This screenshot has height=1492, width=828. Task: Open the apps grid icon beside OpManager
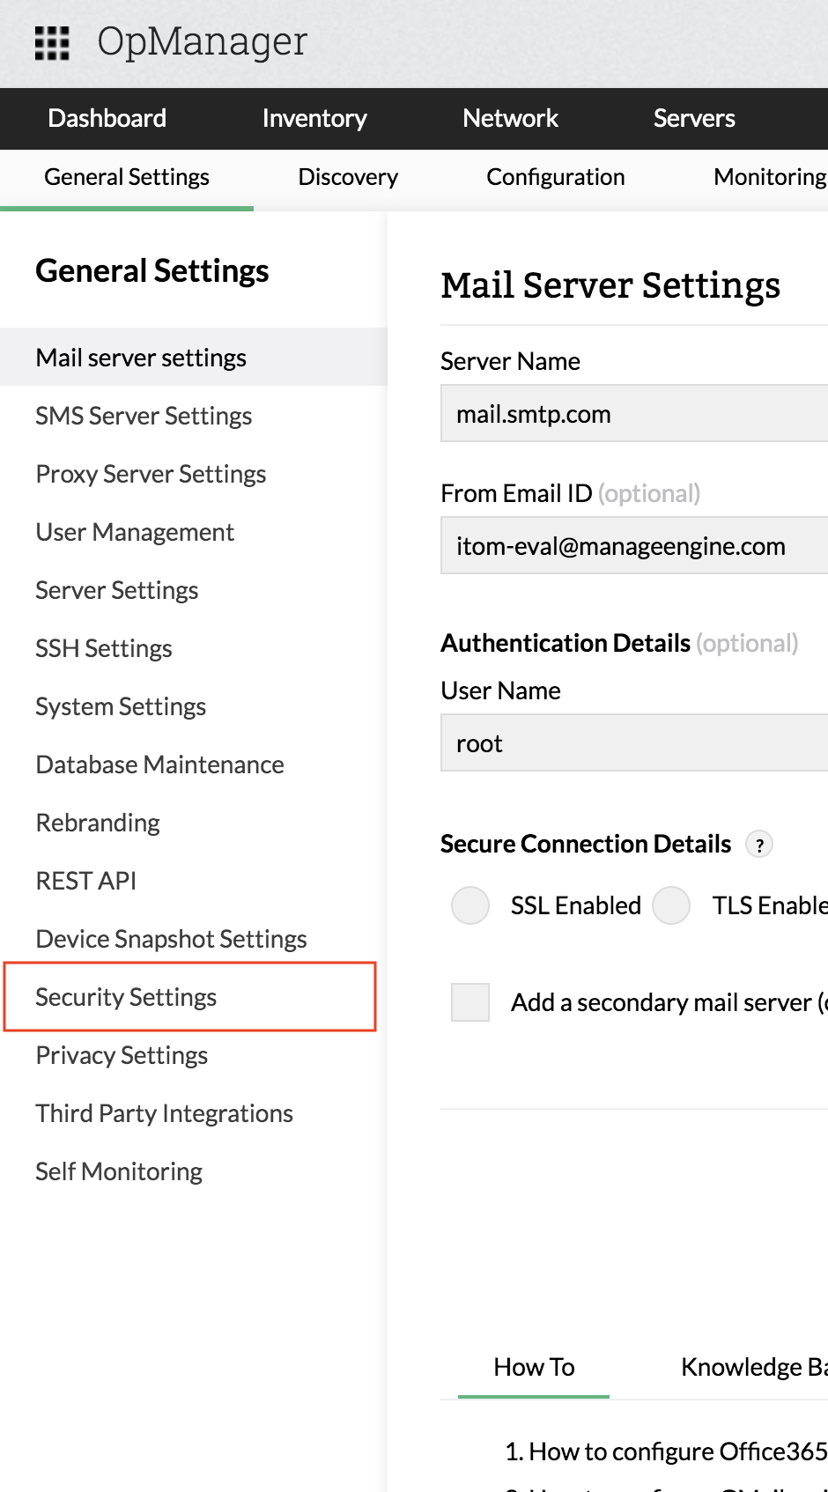coord(52,42)
